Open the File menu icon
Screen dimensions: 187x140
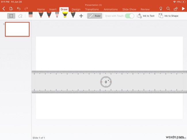click(x=11, y=9)
